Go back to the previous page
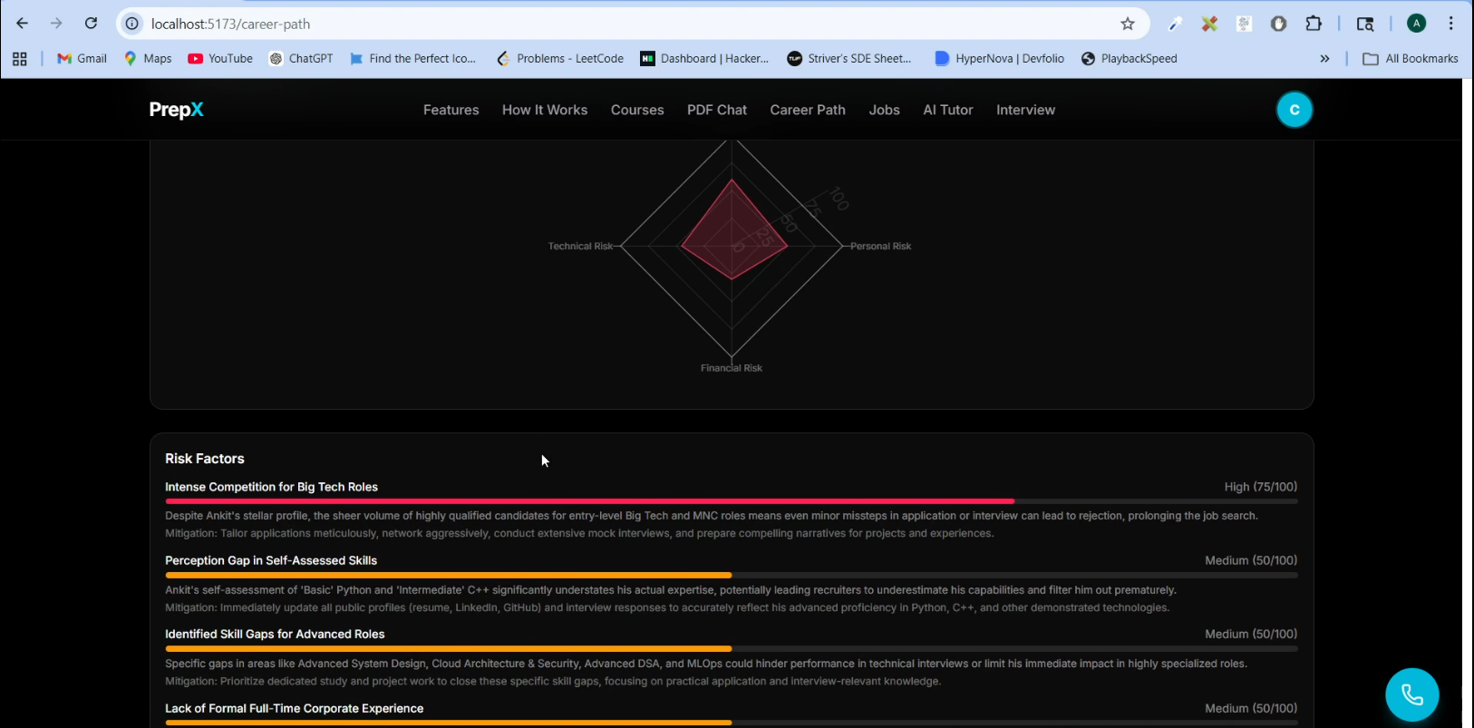The height and width of the screenshot is (728, 1474). click(x=22, y=24)
